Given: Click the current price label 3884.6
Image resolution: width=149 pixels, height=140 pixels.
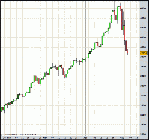Looking at the screenshot, I should click(x=144, y=53).
